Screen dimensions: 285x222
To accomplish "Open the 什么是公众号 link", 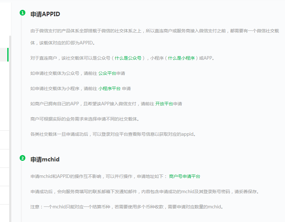I will [128, 58].
